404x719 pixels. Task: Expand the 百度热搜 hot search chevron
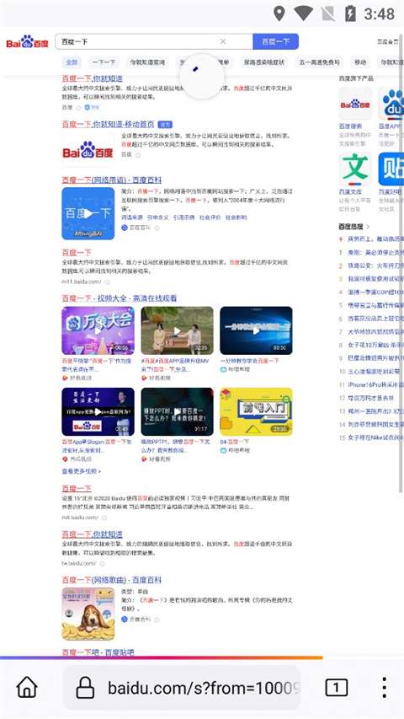[x=368, y=227]
